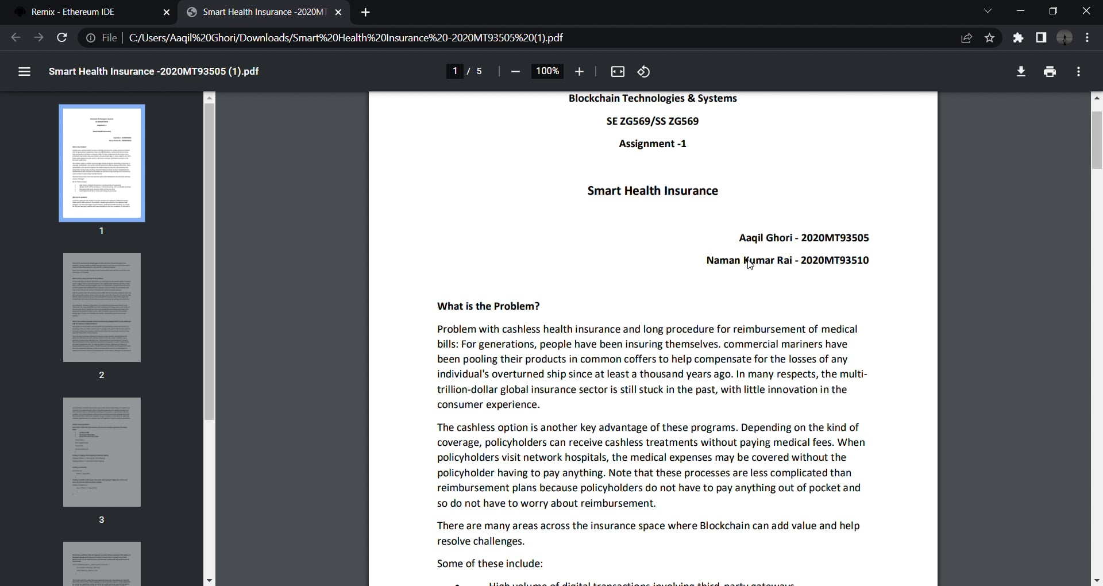Open Chrome's three-dot settings menu

click(x=1087, y=38)
